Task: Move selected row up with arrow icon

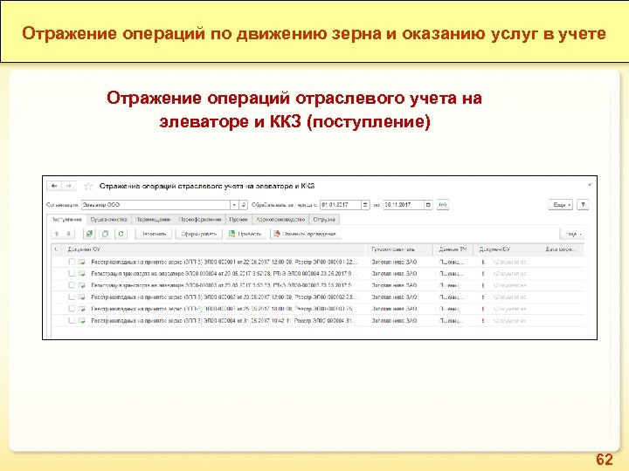Action: [x=57, y=234]
